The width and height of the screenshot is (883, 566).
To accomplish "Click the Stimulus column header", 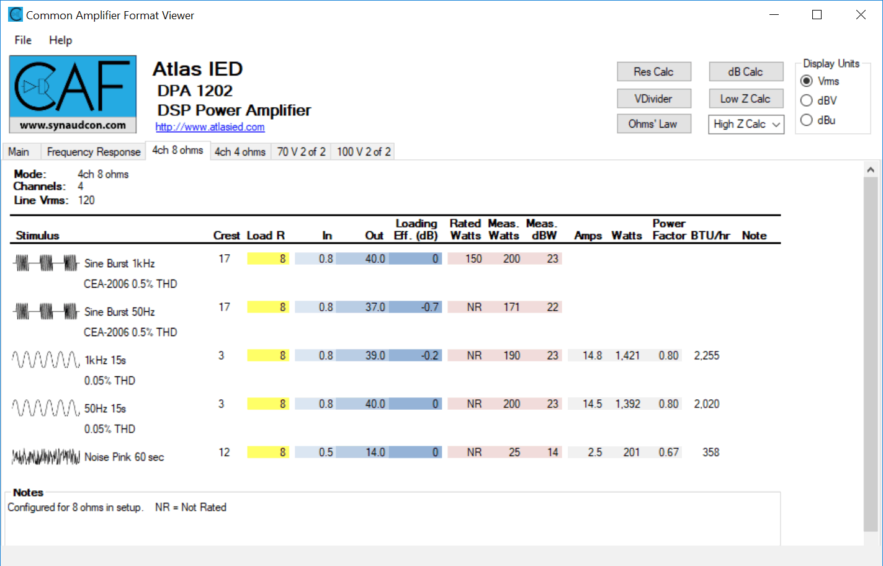I will tap(37, 236).
